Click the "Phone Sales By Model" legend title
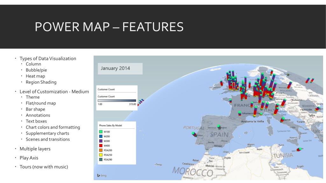The image size is (326, 183). tap(110, 125)
